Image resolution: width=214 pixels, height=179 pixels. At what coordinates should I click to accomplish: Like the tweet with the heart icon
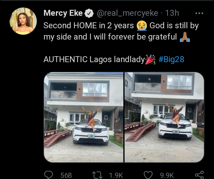[148, 175]
